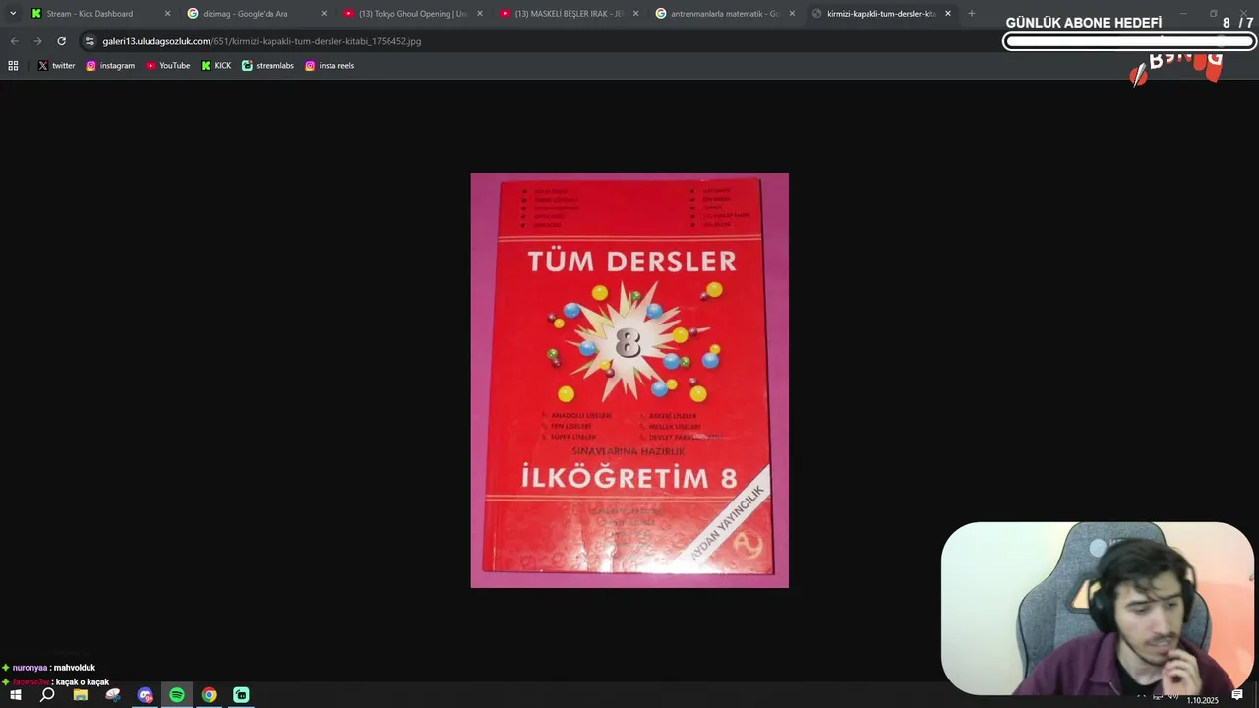Open the apps grid in bookmarks bar
The width and height of the screenshot is (1259, 708).
[13, 66]
